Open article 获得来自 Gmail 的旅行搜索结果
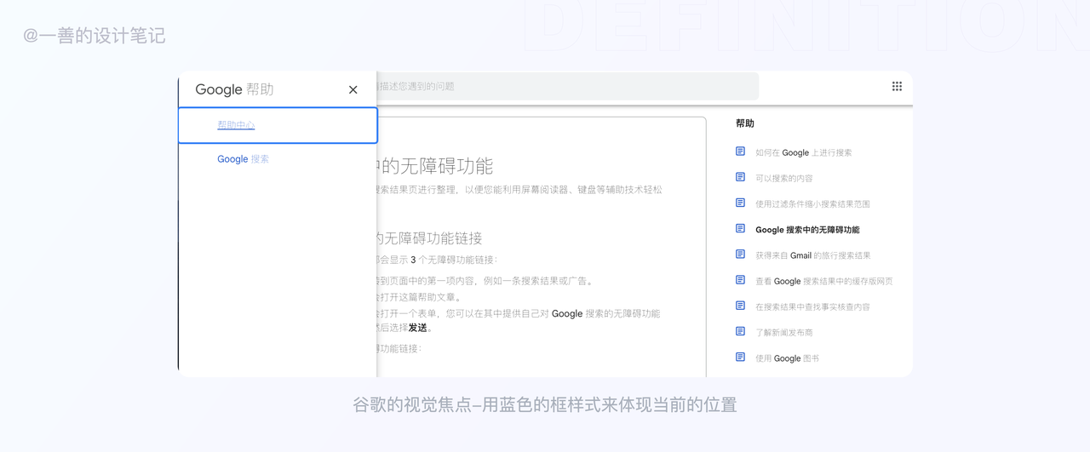 (812, 255)
